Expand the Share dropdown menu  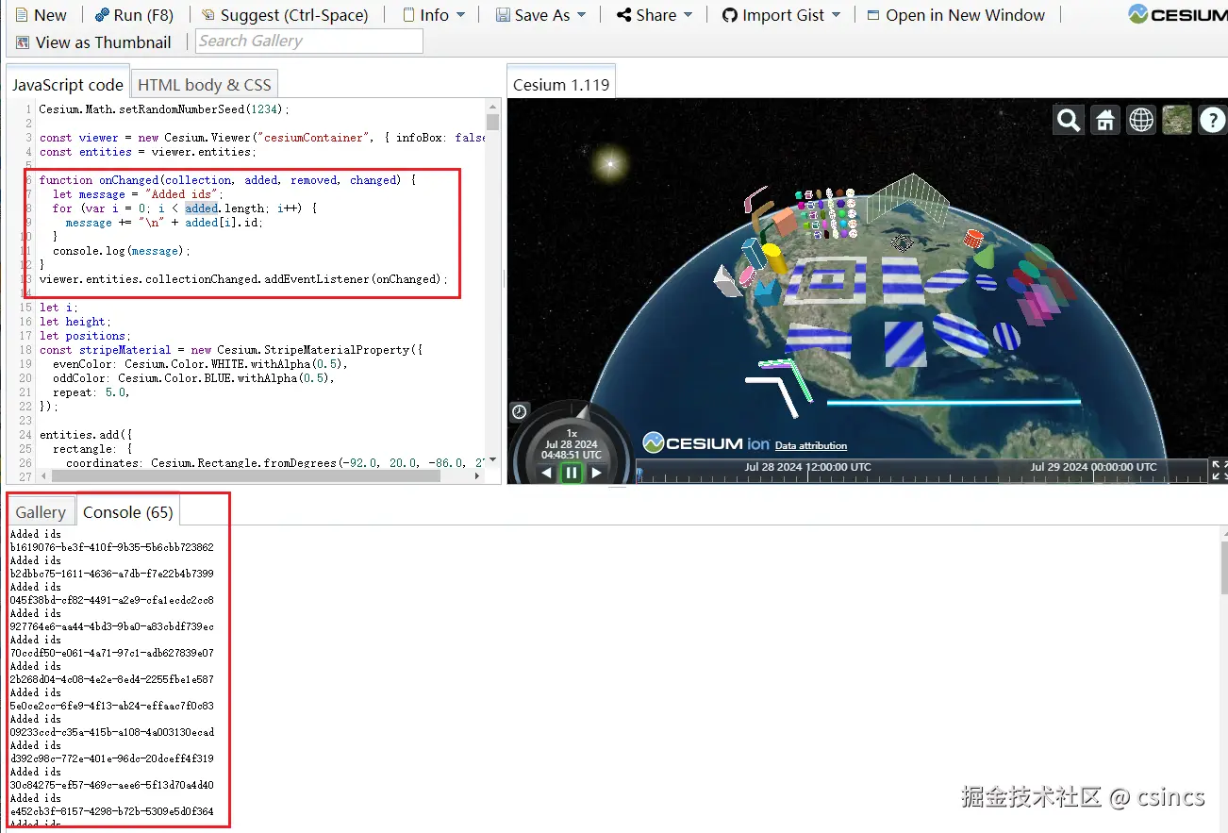point(655,15)
